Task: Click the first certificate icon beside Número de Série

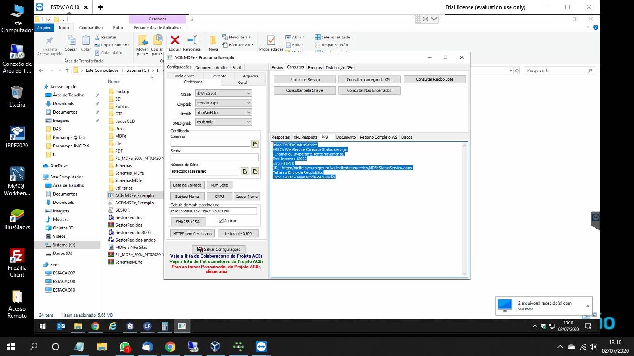Action: pyautogui.click(x=245, y=172)
